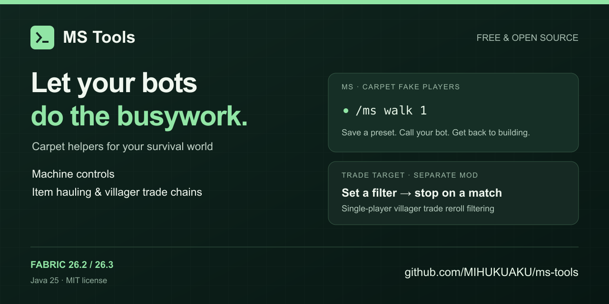
Task: Click 'Carpet helpers for your survival world' subtitle
Action: [122, 146]
